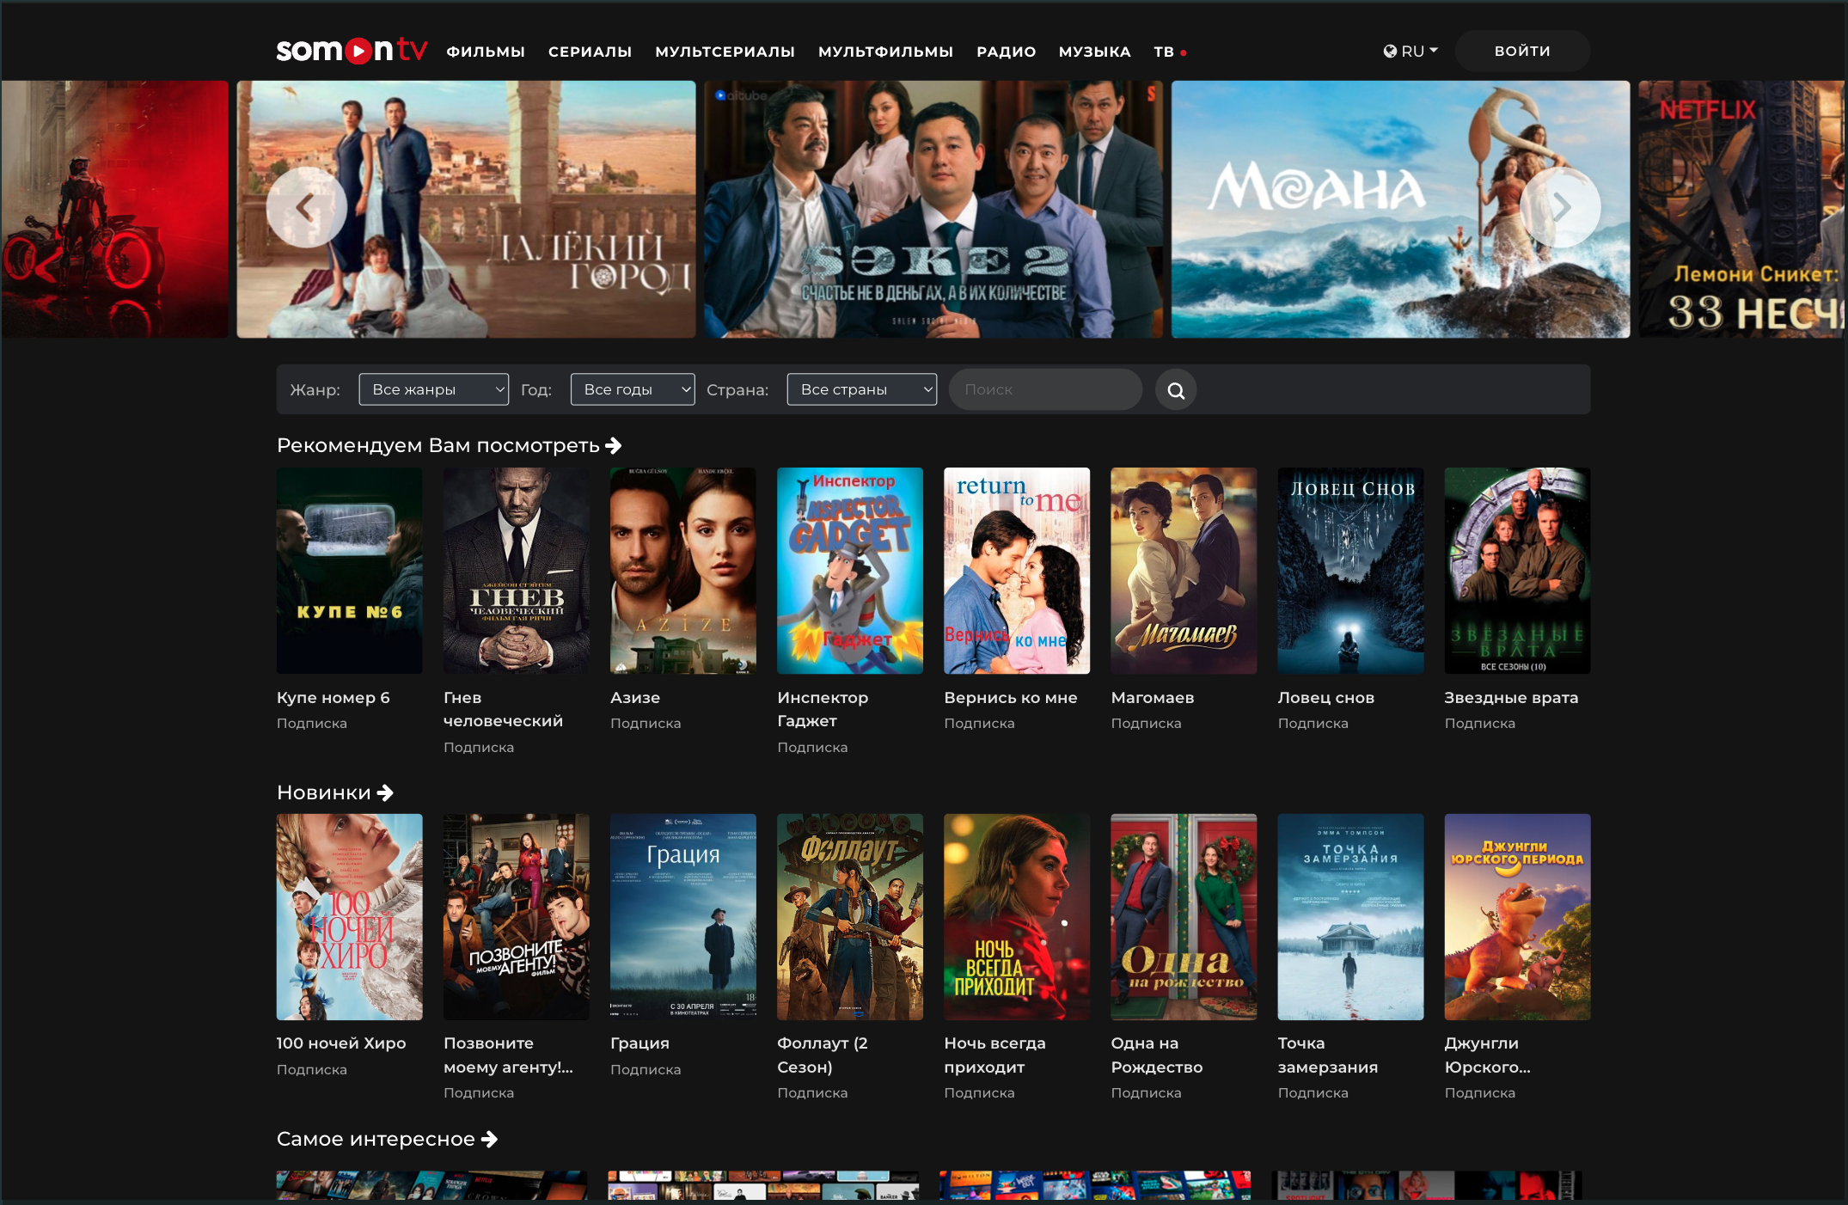Open the ТВ live section
This screenshot has width=1848, height=1205.
(1170, 52)
